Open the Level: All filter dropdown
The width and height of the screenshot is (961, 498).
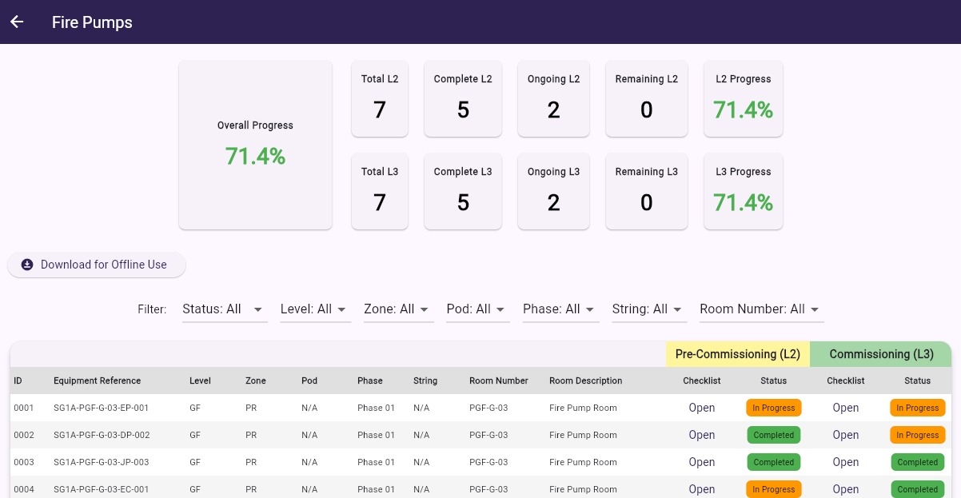click(x=315, y=309)
